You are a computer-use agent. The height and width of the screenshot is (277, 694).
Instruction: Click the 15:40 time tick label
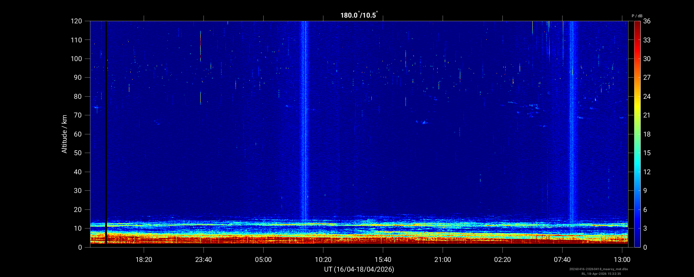[x=383, y=259]
